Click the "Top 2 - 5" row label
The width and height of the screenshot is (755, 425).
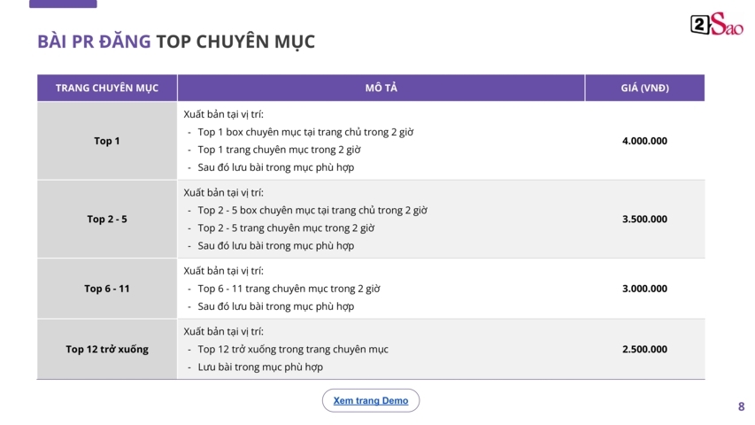[x=107, y=219]
